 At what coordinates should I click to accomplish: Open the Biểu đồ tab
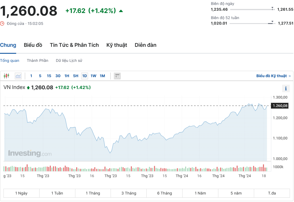click(x=33, y=45)
